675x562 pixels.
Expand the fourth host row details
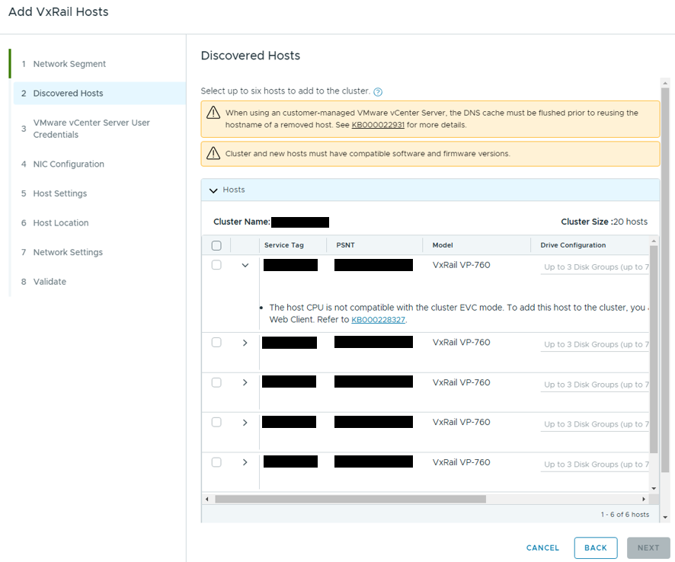coord(245,423)
